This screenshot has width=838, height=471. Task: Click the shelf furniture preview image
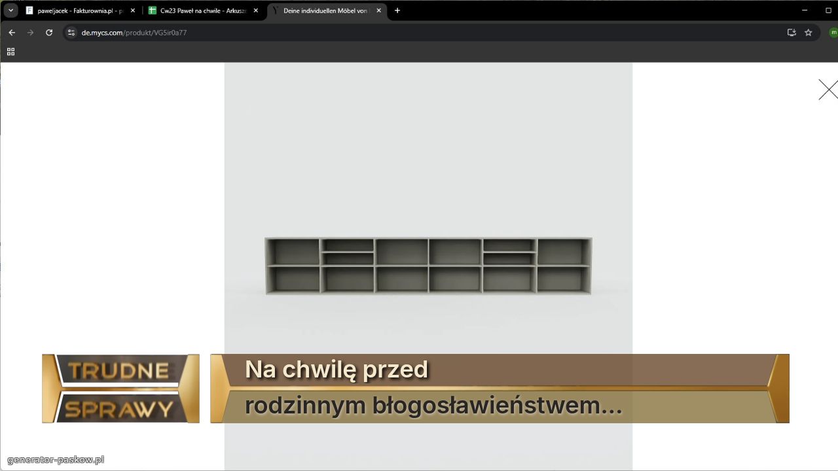tap(428, 266)
